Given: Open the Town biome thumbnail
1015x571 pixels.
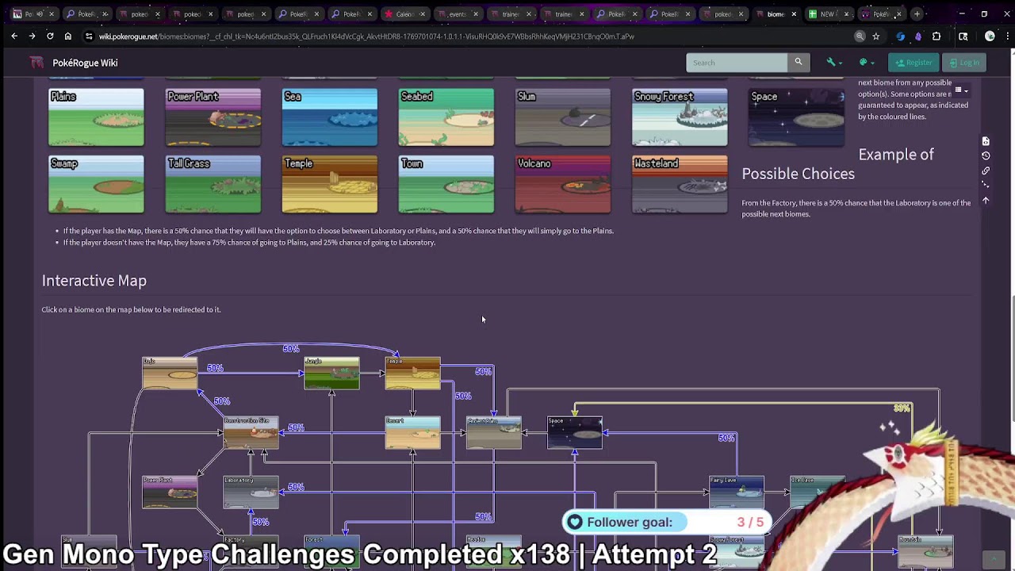Looking at the screenshot, I should click(446, 184).
